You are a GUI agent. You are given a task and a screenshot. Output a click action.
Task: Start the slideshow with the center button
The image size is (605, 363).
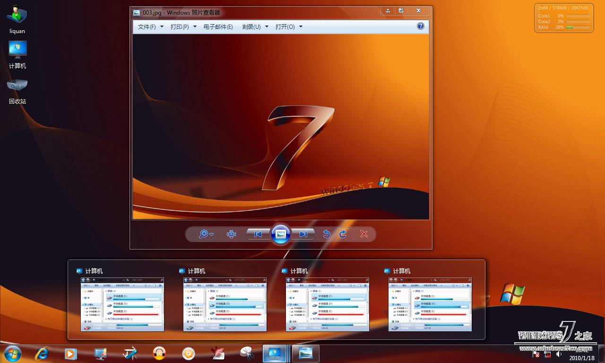pos(281,234)
